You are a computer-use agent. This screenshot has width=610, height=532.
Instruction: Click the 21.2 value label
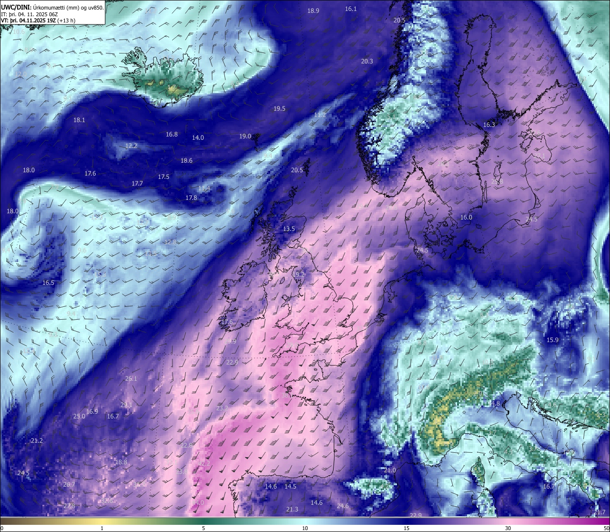click(x=36, y=441)
